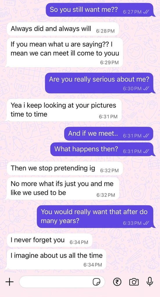Viewport: 160px width, 297px height.
Task: Select the "What happens then?" message bubble
Action: click(103, 149)
